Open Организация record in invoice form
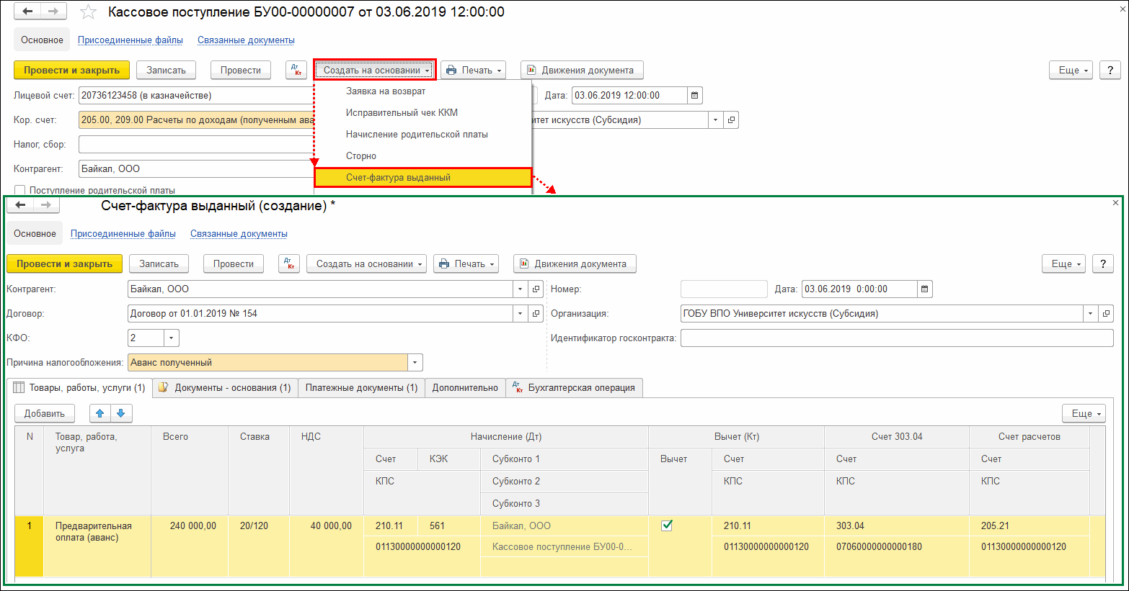Viewport: 1129px width, 591px height. pyautogui.click(x=1106, y=313)
